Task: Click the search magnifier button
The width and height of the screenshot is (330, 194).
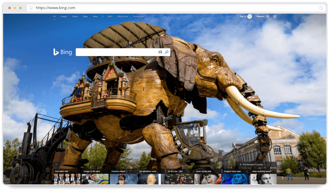Action: tap(166, 52)
